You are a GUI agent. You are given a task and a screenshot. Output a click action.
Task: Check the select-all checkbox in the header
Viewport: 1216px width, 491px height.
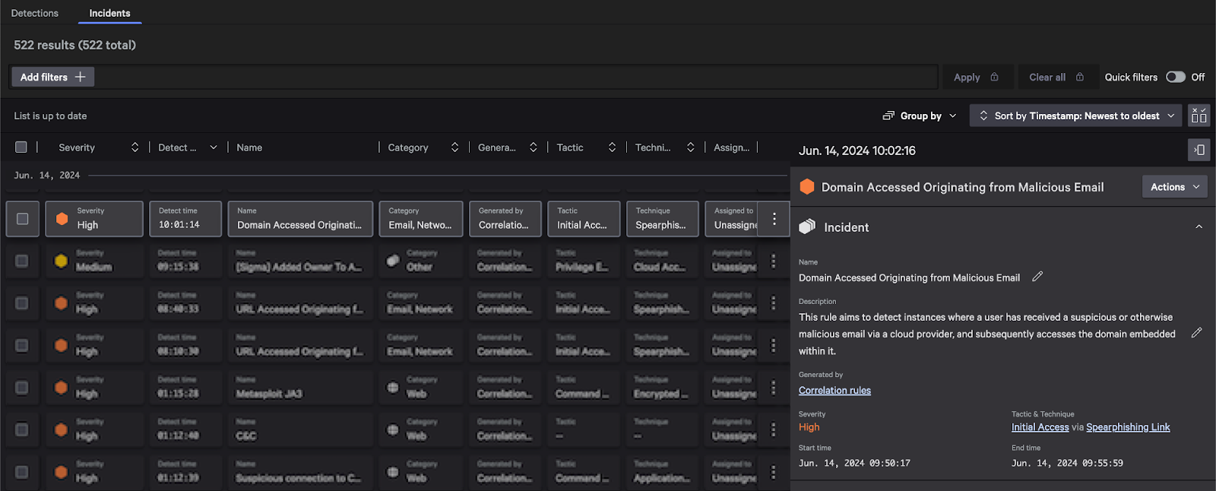click(x=21, y=147)
